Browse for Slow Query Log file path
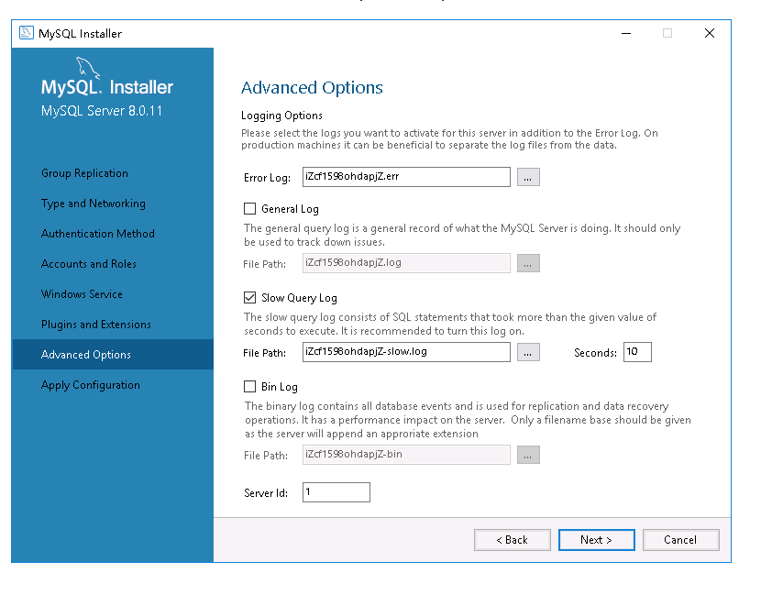Screen dimensions: 761x606 pos(528,353)
